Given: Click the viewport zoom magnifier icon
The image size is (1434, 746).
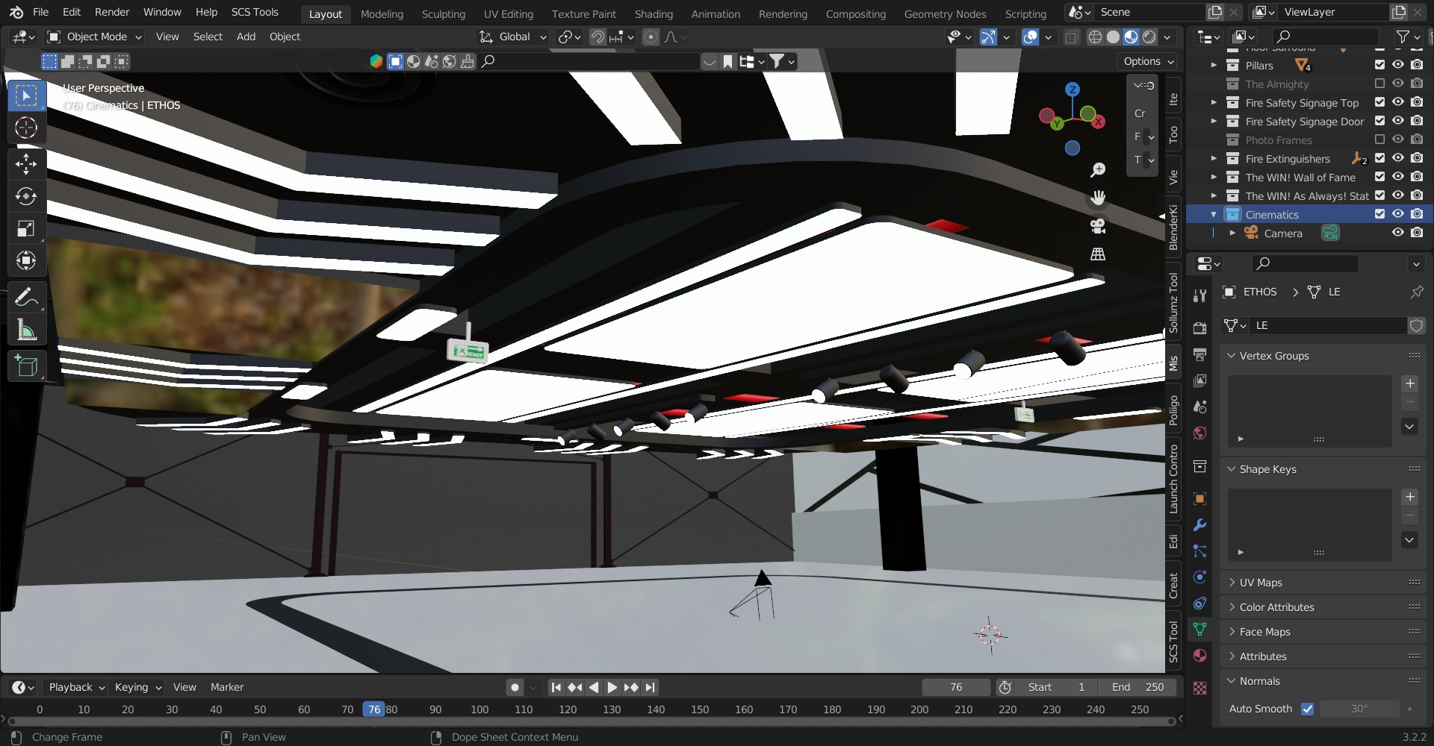Looking at the screenshot, I should (x=1098, y=170).
